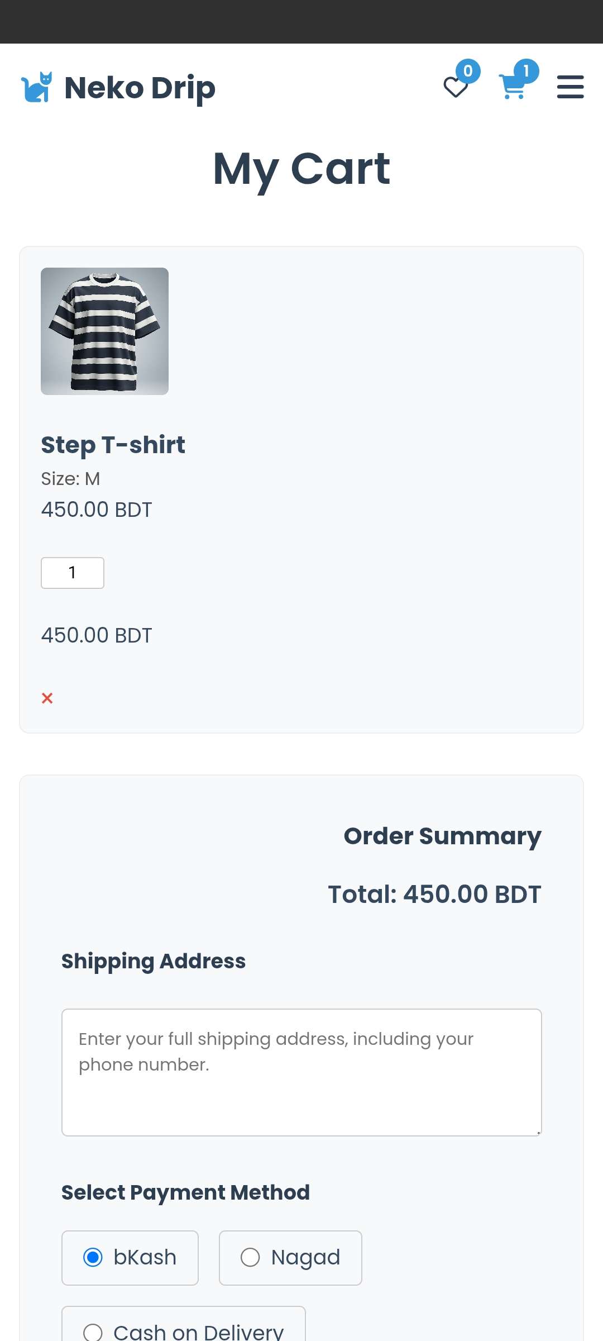
Task: Click the Total 450.00 BDT text
Action: tap(434, 894)
